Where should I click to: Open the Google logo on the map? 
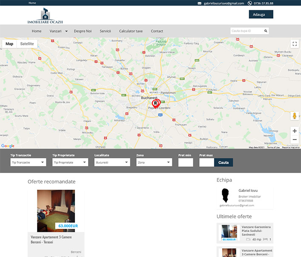click(x=8, y=146)
